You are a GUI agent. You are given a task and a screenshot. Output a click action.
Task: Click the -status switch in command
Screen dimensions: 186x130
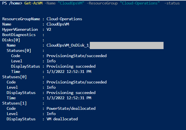[172, 3]
